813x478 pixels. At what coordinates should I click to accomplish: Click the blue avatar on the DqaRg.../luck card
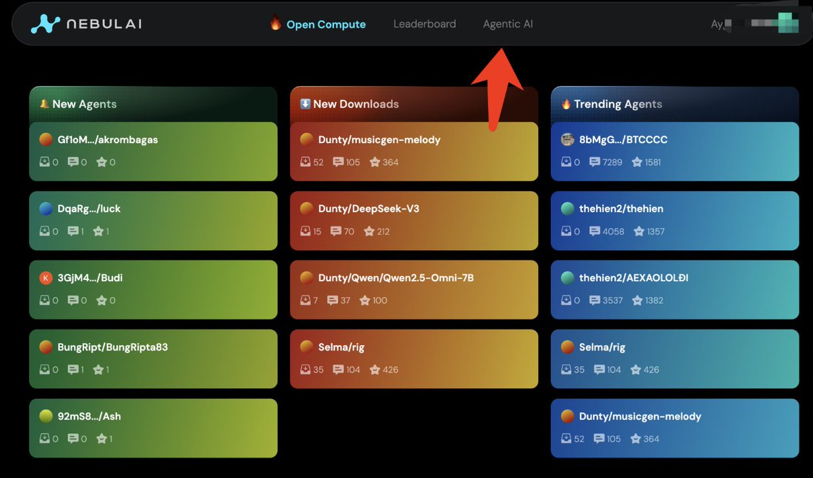(x=46, y=209)
